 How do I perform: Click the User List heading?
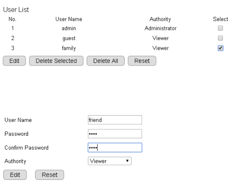[16, 10]
